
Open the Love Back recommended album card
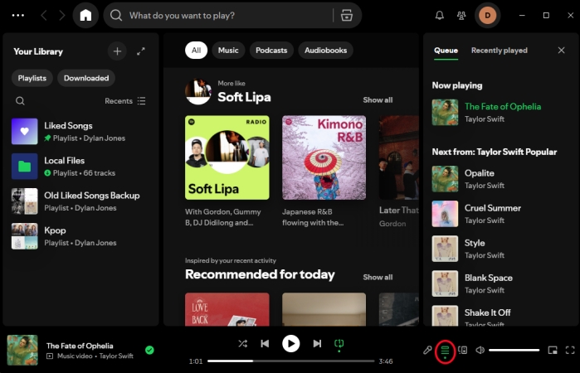pos(227,309)
